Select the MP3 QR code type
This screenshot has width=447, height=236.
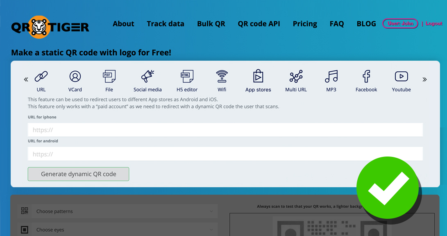331,80
